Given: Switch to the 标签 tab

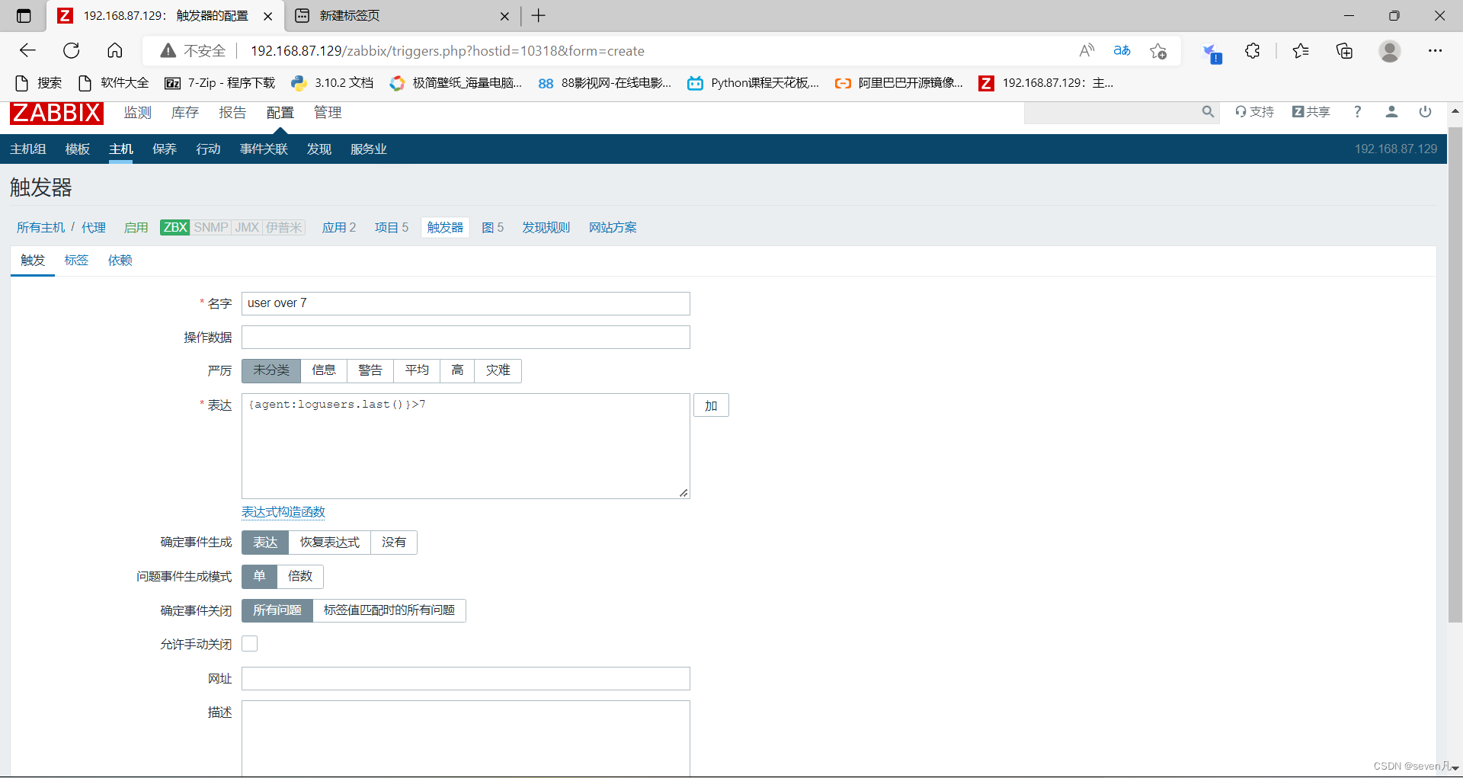Looking at the screenshot, I should (x=76, y=261).
